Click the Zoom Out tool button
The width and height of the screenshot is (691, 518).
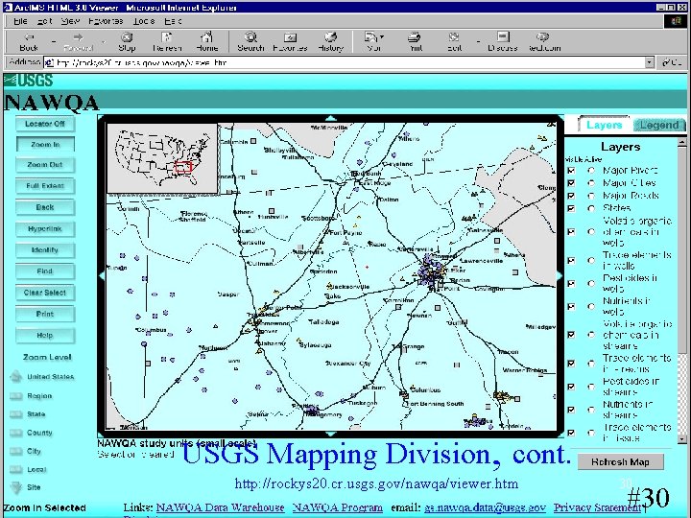[45, 165]
